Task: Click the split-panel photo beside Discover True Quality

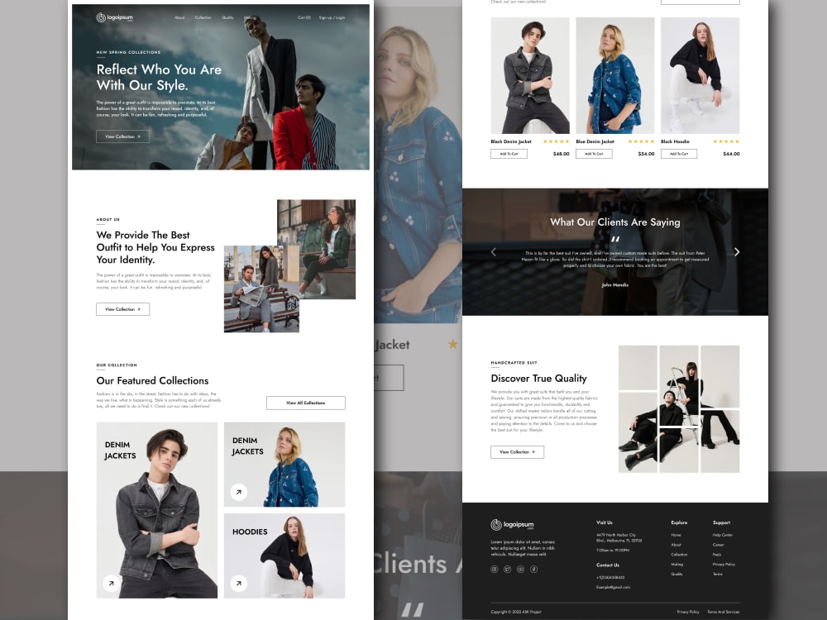Action: coord(679,408)
